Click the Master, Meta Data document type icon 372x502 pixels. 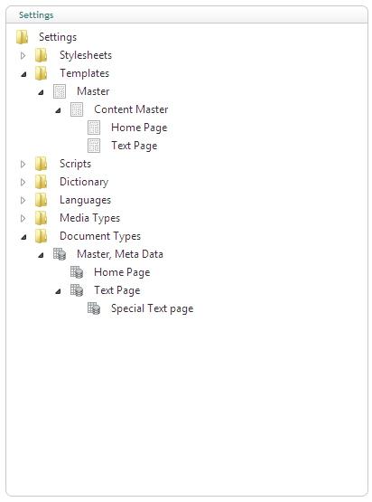[x=60, y=254]
